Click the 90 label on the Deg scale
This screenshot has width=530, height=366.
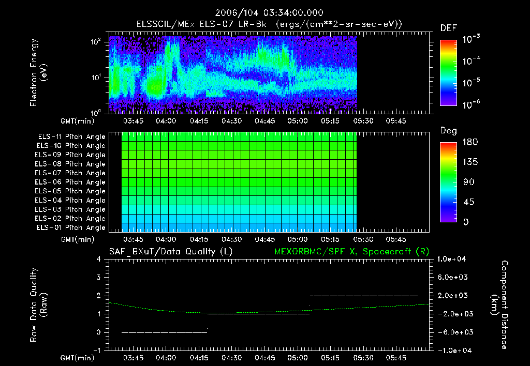(469, 182)
